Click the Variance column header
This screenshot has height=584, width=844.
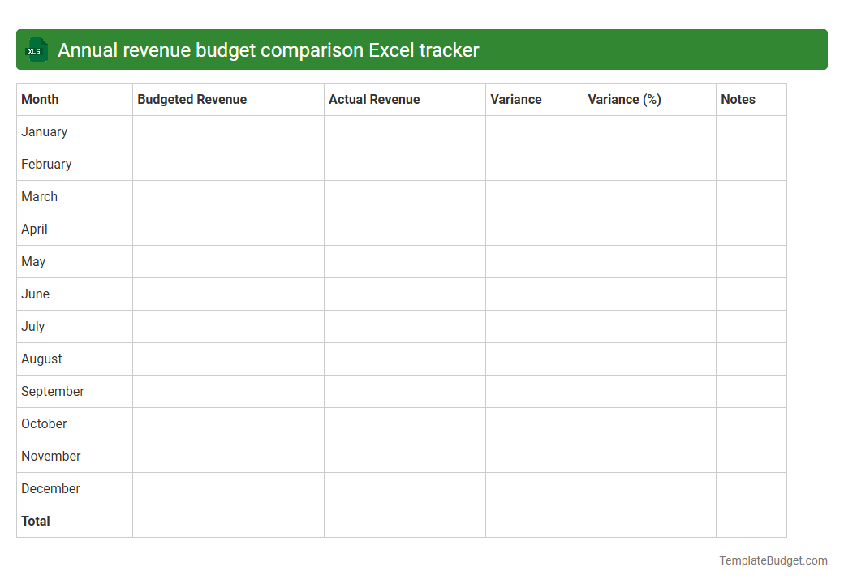pyautogui.click(x=516, y=99)
